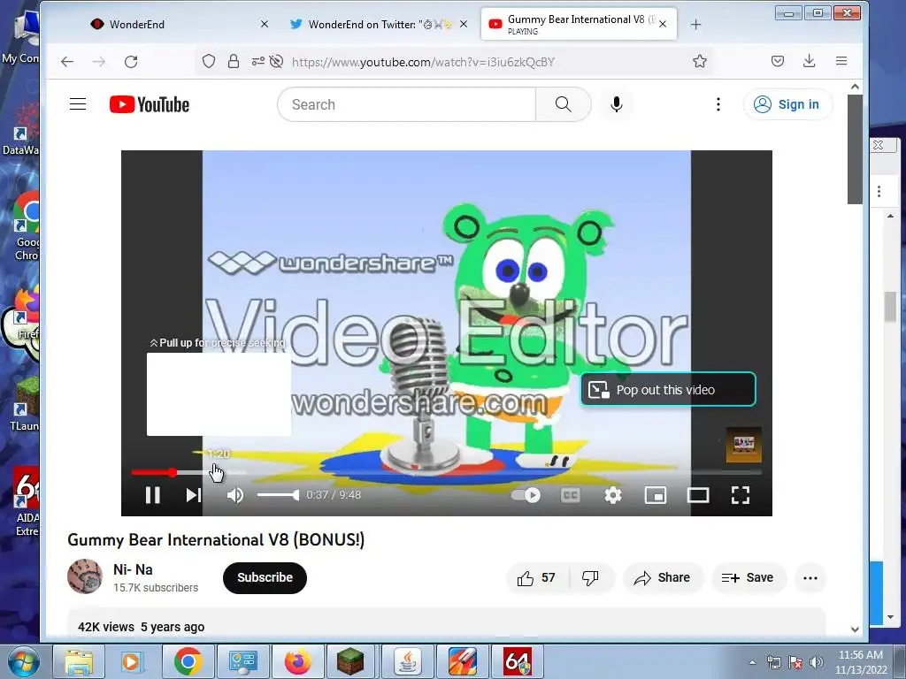View site security padlock info

234,61
